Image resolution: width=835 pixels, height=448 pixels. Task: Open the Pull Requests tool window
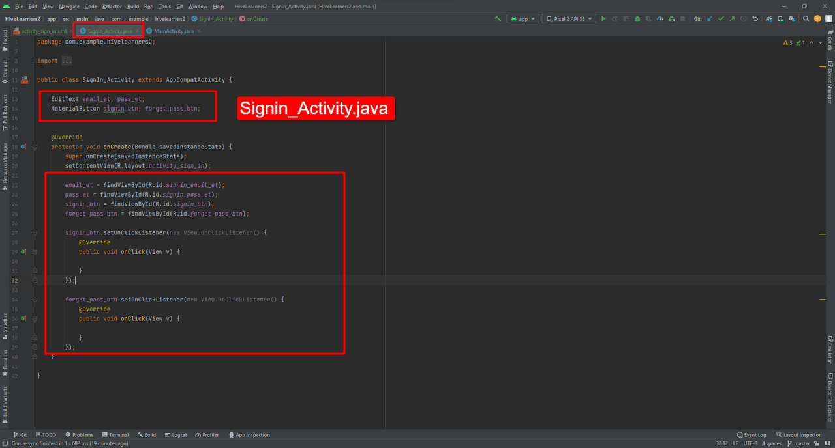click(x=5, y=112)
